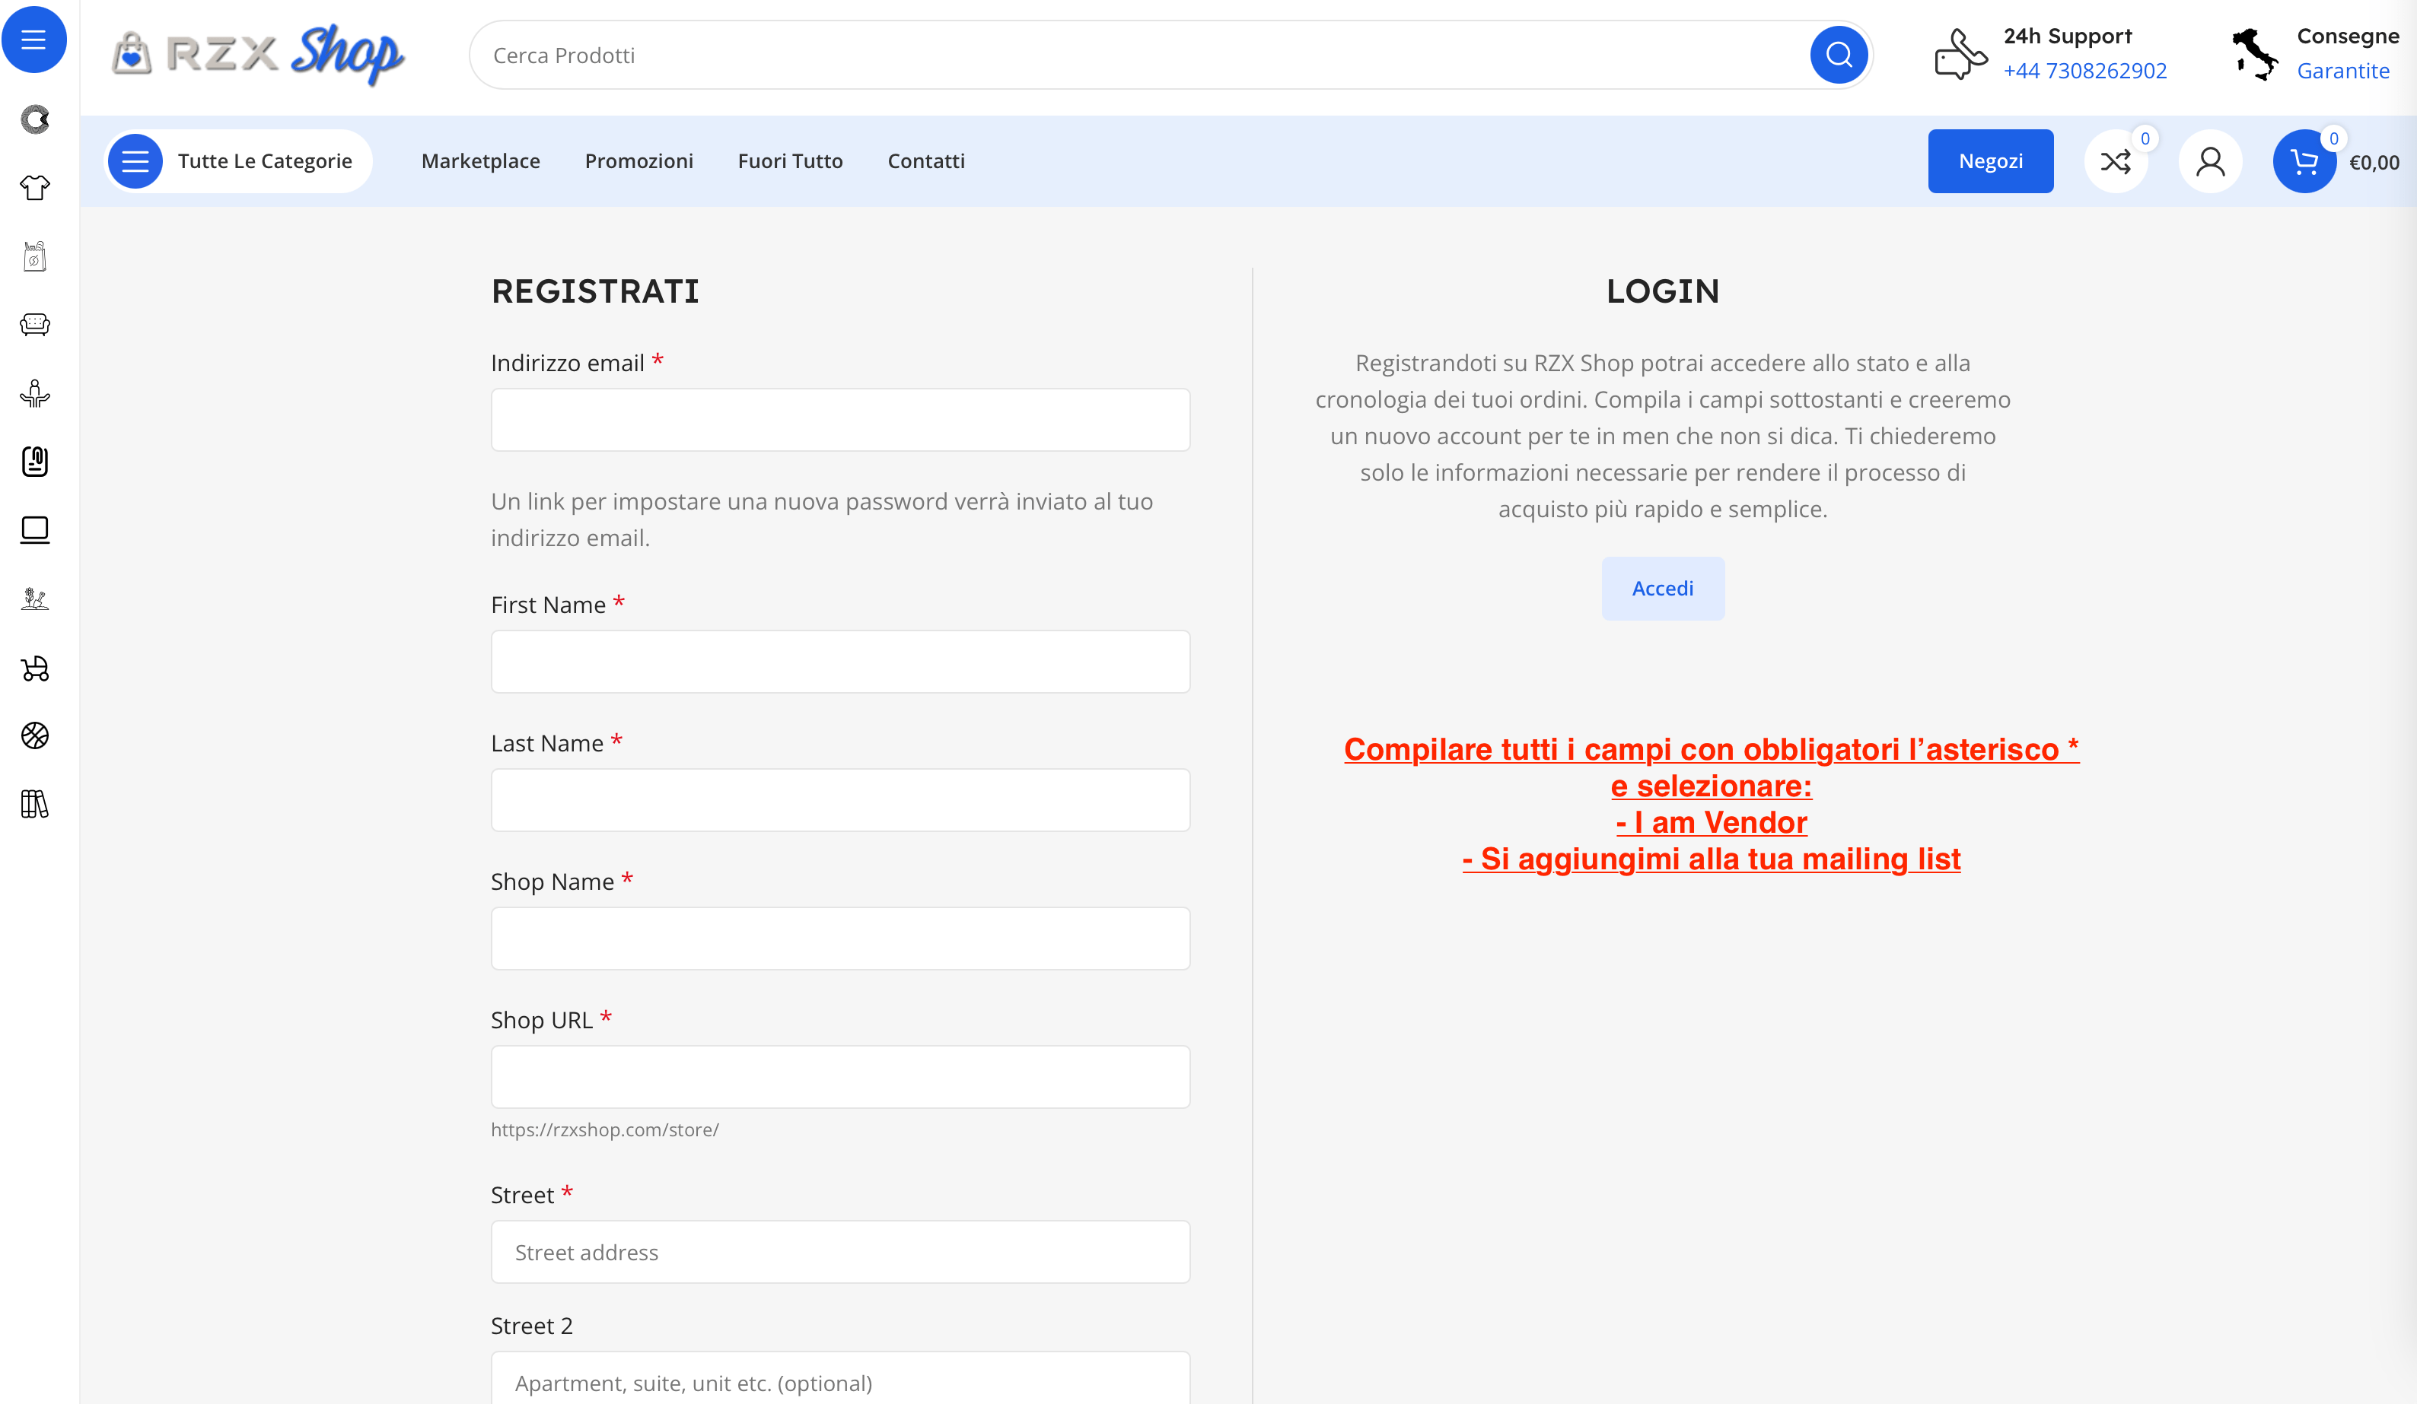Click the Negozi button
The height and width of the screenshot is (1404, 2417).
(1990, 162)
